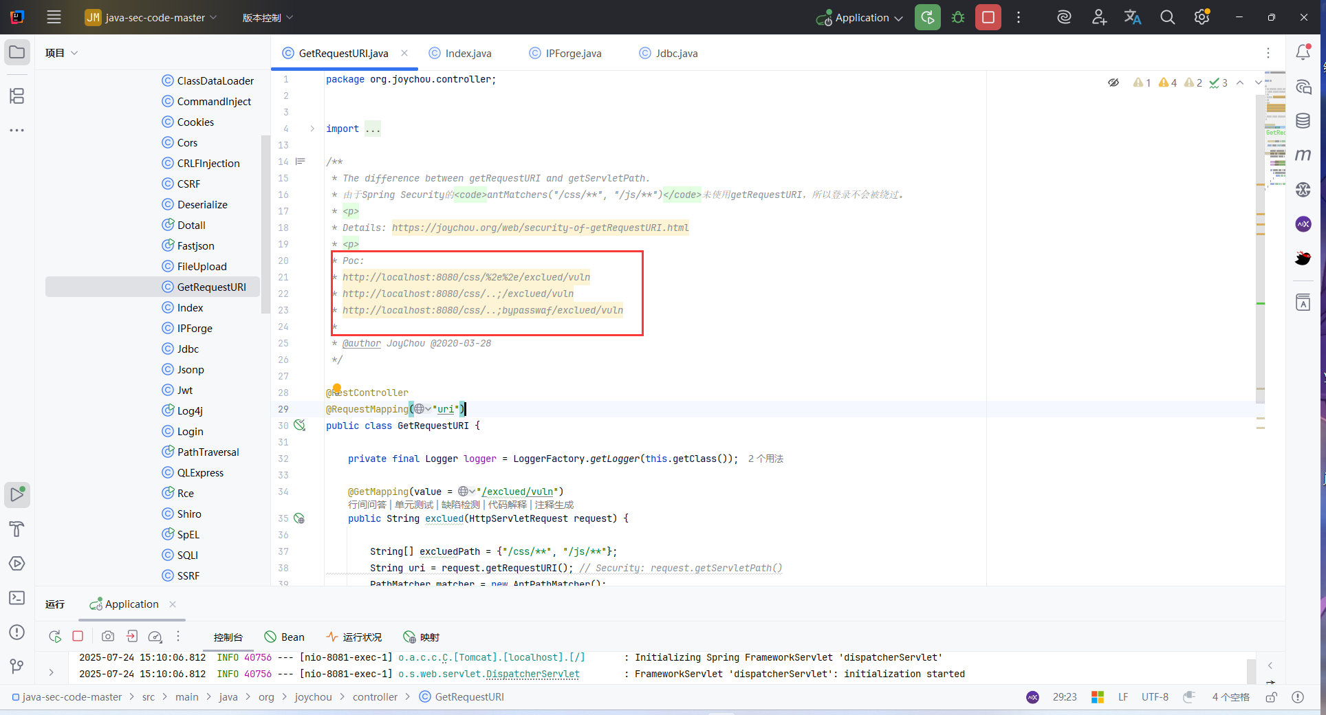1326x715 pixels.
Task: Start debugging with the bug icon
Action: click(958, 17)
